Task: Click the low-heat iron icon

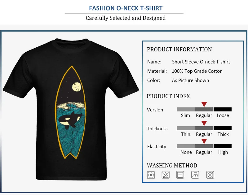Action: pyautogui.click(x=195, y=175)
